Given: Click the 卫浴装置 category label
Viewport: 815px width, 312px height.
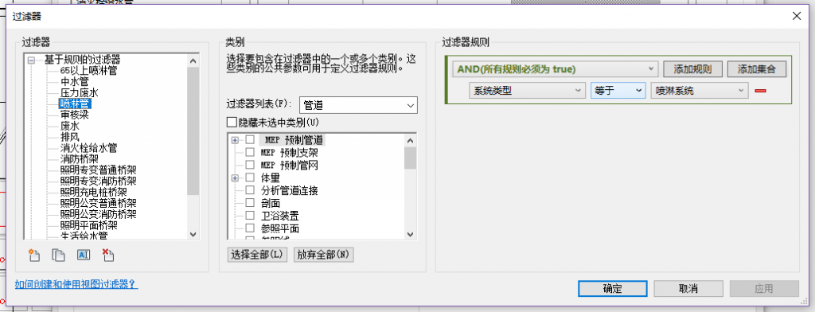Looking at the screenshot, I should tap(279, 215).
